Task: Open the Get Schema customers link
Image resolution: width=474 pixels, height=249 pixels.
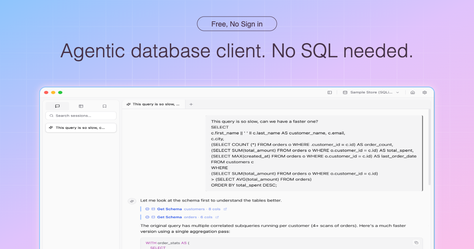Action: coord(169,209)
